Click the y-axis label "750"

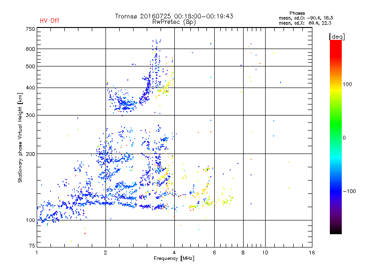(30, 29)
